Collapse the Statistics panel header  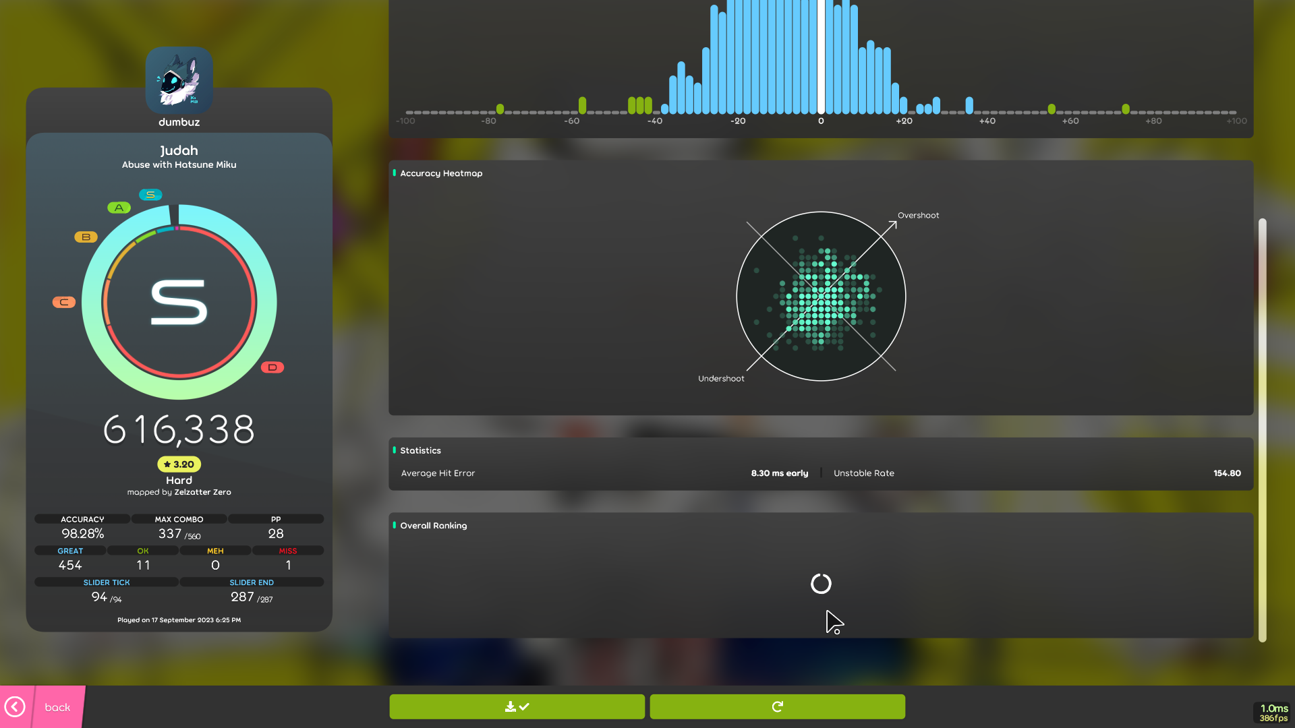click(x=421, y=450)
